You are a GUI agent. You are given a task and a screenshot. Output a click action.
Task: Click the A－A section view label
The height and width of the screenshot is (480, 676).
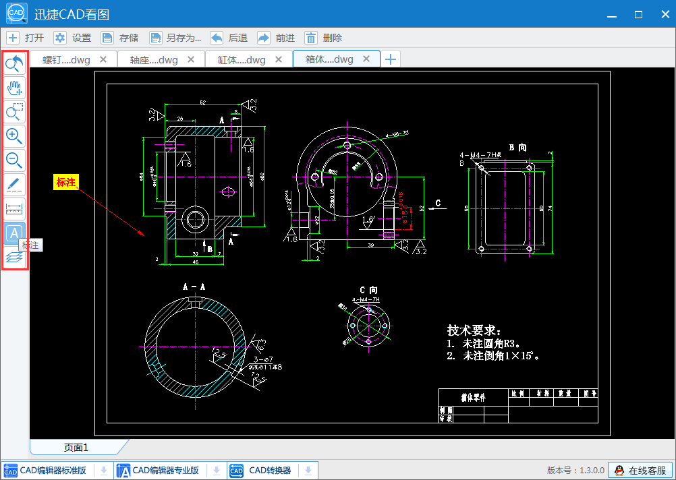tap(194, 287)
